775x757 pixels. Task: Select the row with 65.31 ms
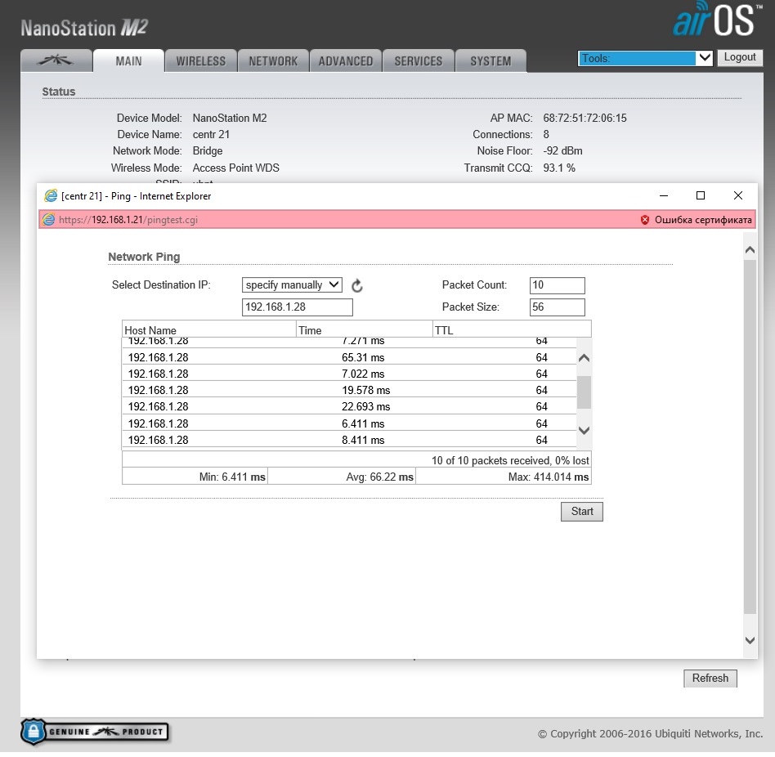click(349, 357)
